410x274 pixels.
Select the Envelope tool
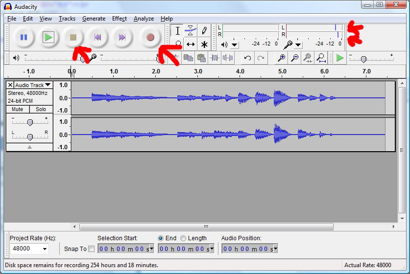[x=191, y=31]
